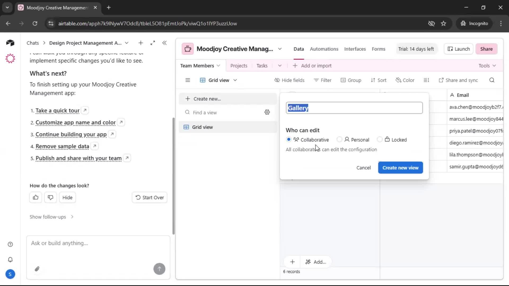The image size is (509, 286).
Task: Switch to the Data tab
Action: pos(299,49)
